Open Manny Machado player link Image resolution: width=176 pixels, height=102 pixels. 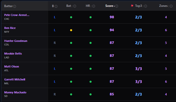tap(15, 92)
